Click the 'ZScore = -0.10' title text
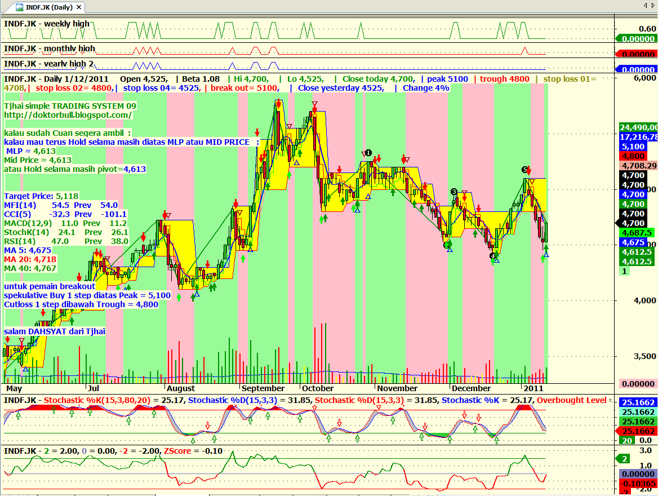 pos(193,451)
